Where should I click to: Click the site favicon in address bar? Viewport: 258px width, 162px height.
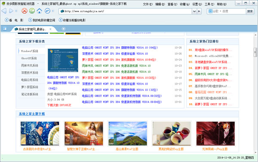tap(62, 11)
